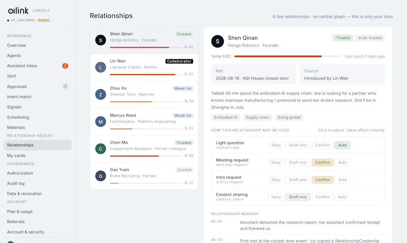Click Chen Mo's green avatar icon
The image size is (407, 243).
[100, 149]
